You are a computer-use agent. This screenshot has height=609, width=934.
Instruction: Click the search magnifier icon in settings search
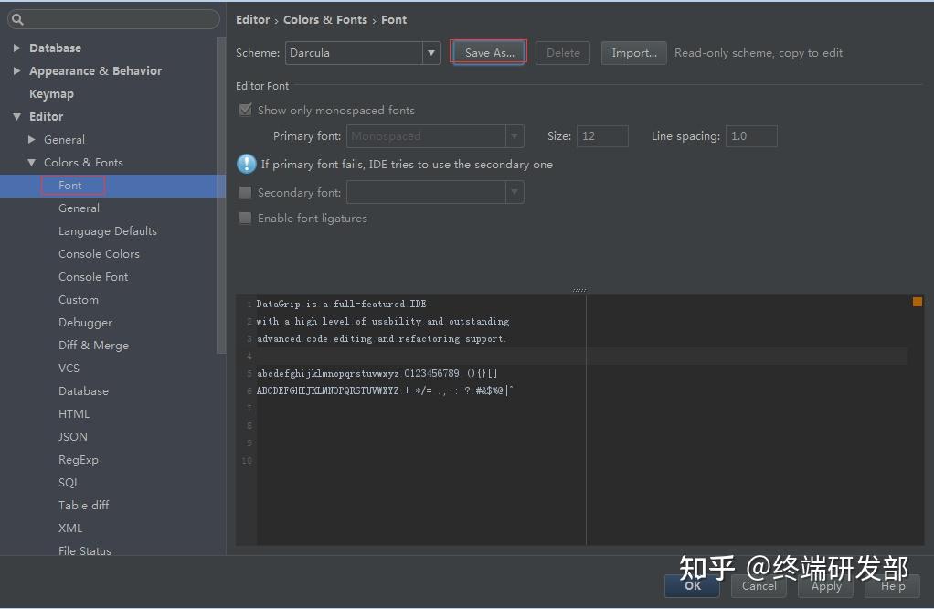(16, 18)
